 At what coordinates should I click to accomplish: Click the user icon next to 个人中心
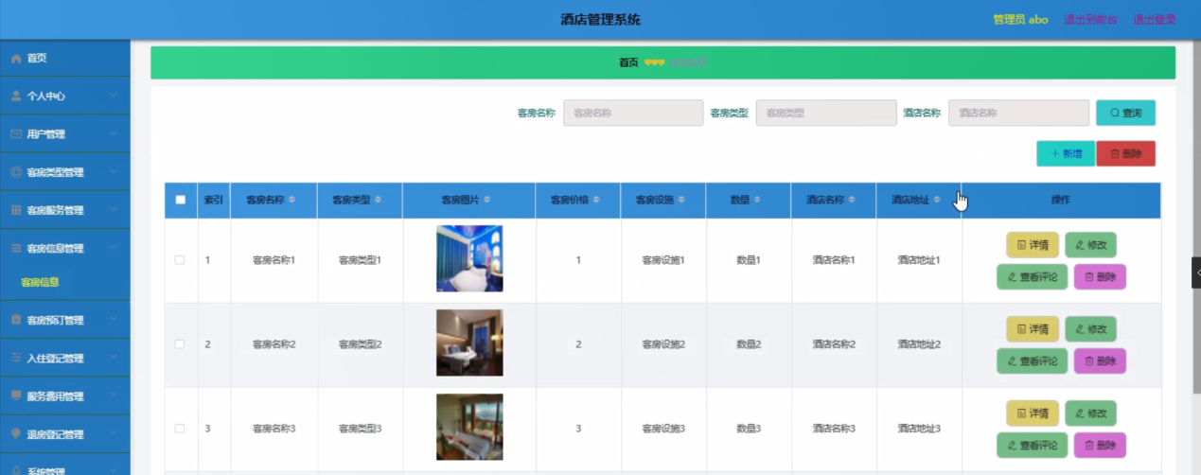pos(16,97)
